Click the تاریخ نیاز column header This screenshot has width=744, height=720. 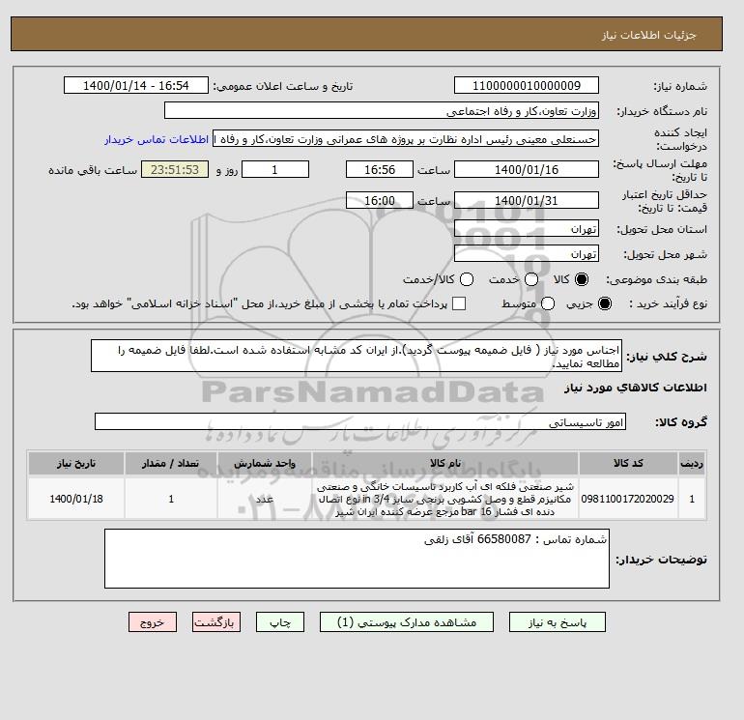pyautogui.click(x=76, y=463)
